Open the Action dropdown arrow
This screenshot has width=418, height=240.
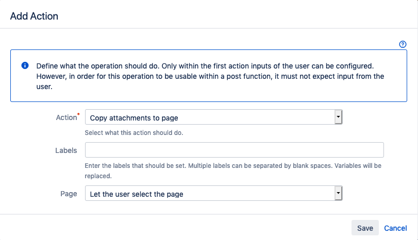coord(338,117)
